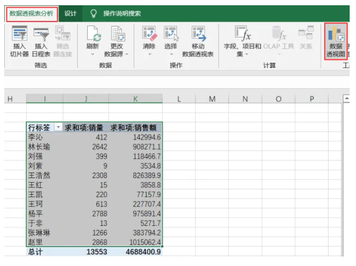Select the cell with value 908271.1
Image resolution: width=356 pixels, height=266 pixels.
(136, 147)
